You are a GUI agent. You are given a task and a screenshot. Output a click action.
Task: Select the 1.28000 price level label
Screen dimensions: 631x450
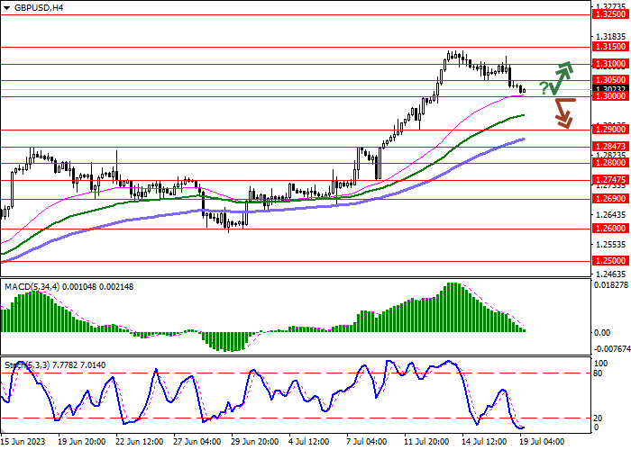click(610, 163)
